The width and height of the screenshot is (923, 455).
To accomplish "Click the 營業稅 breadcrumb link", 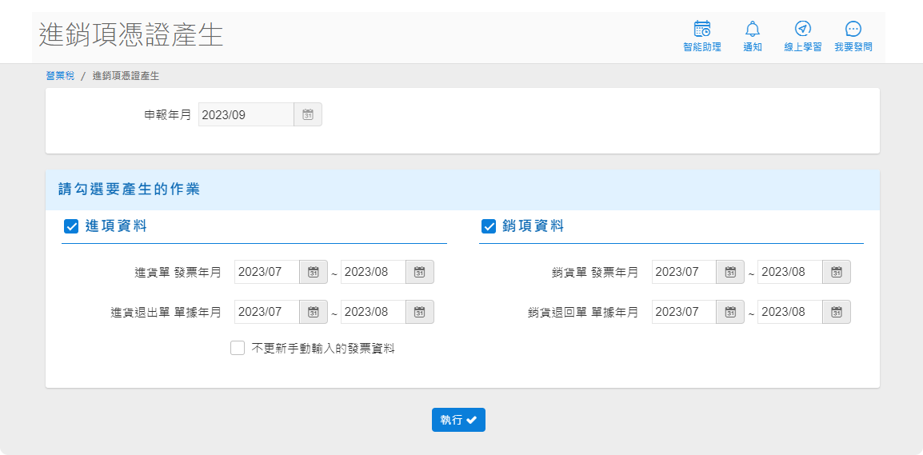I will (60, 76).
